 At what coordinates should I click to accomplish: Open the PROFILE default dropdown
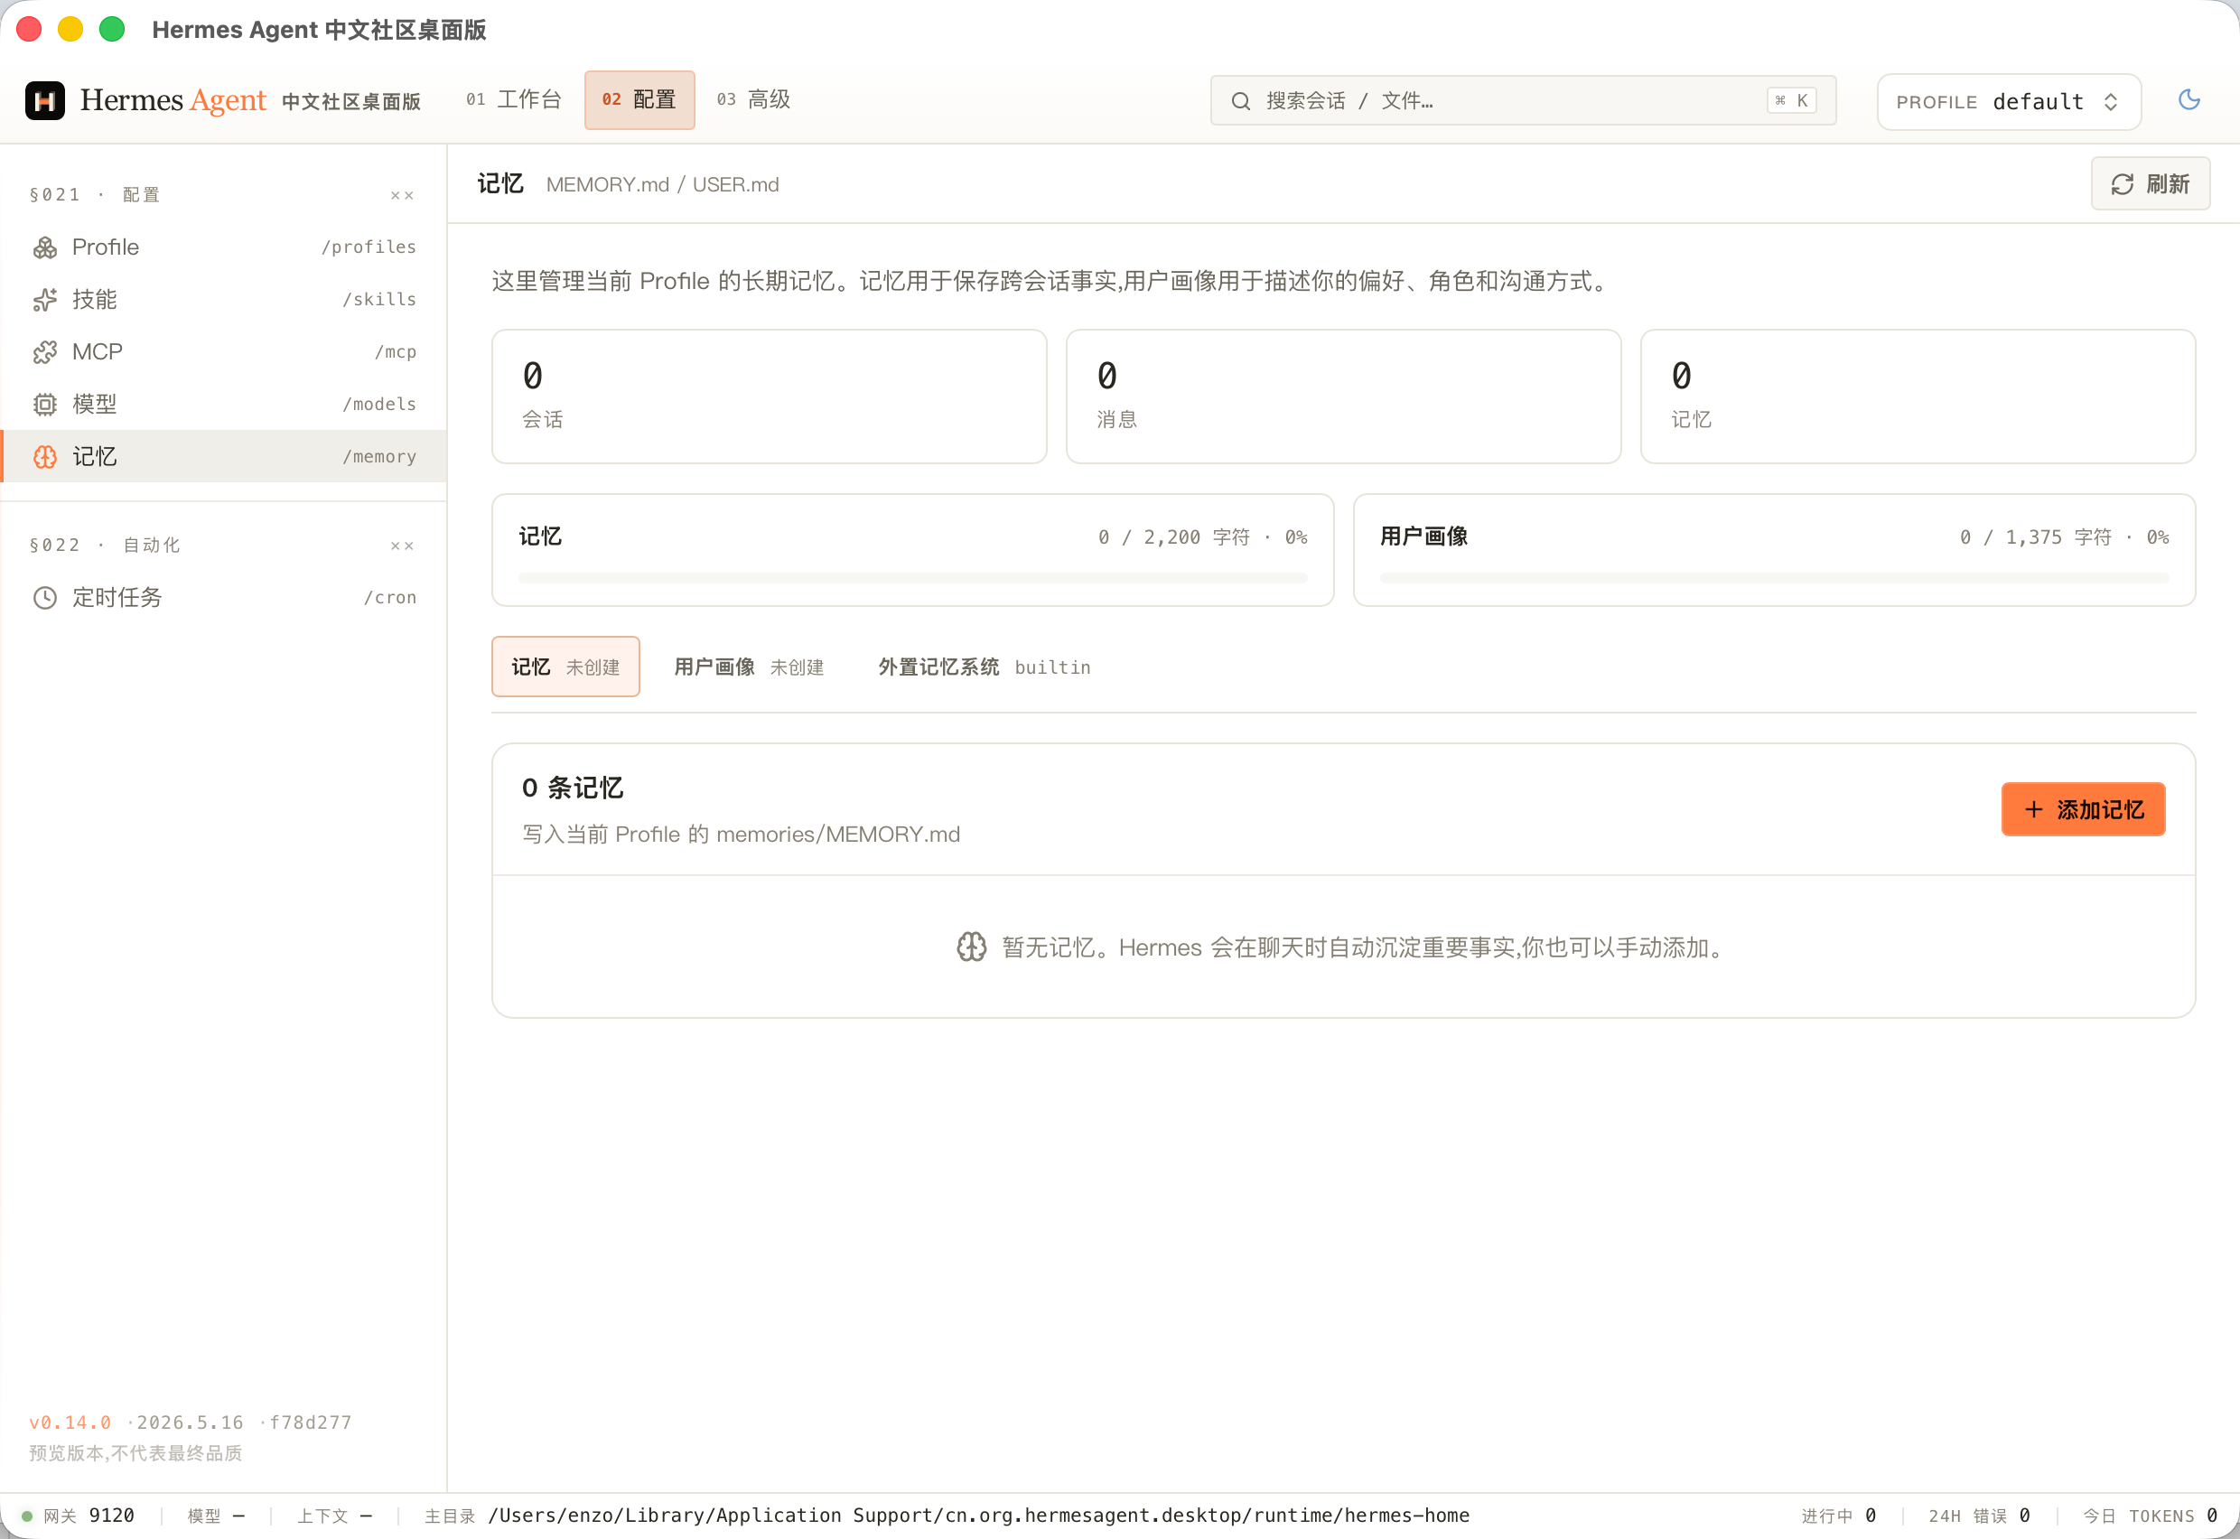click(2009, 101)
